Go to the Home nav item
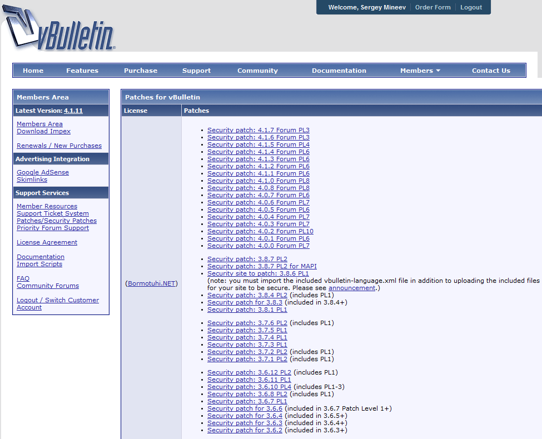542x439 pixels. [33, 71]
